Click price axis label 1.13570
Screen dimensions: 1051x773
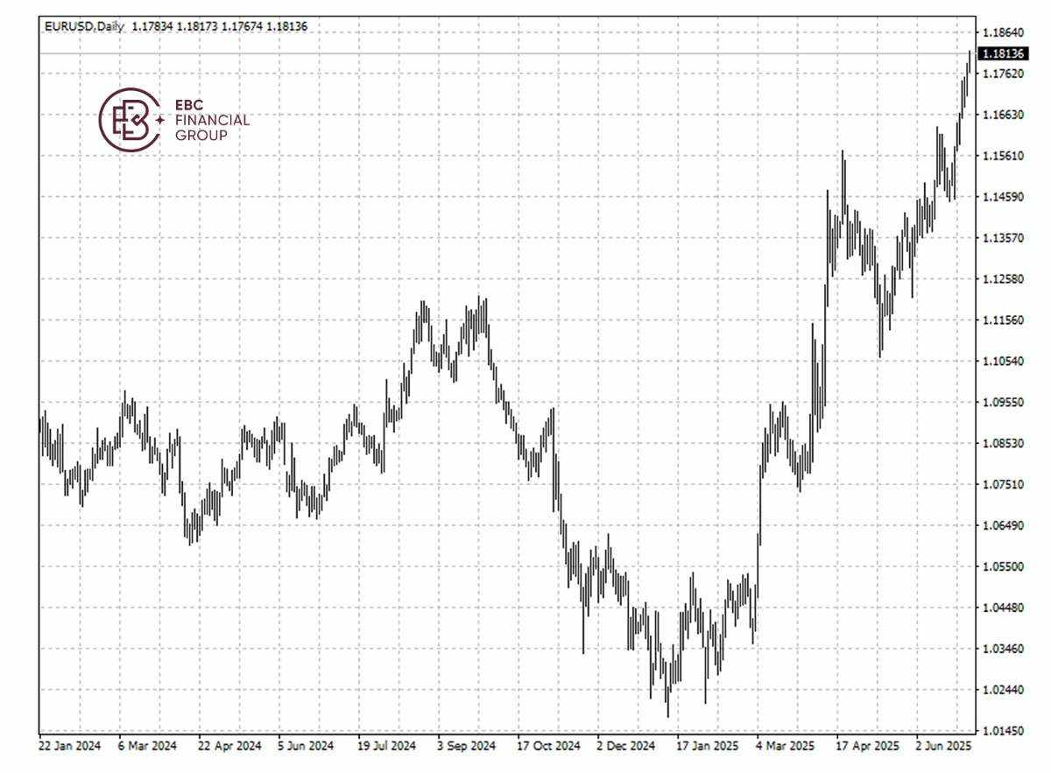1004,239
